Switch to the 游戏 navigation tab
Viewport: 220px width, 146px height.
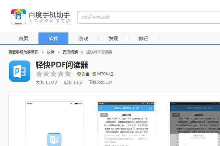coord(83,38)
